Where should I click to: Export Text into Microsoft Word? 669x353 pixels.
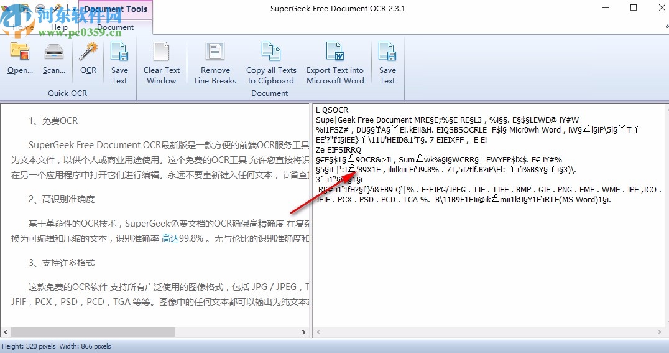pos(335,64)
